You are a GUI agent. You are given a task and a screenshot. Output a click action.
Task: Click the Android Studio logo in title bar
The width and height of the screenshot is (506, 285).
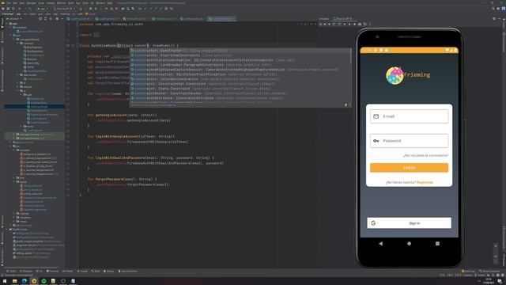coord(2,3)
